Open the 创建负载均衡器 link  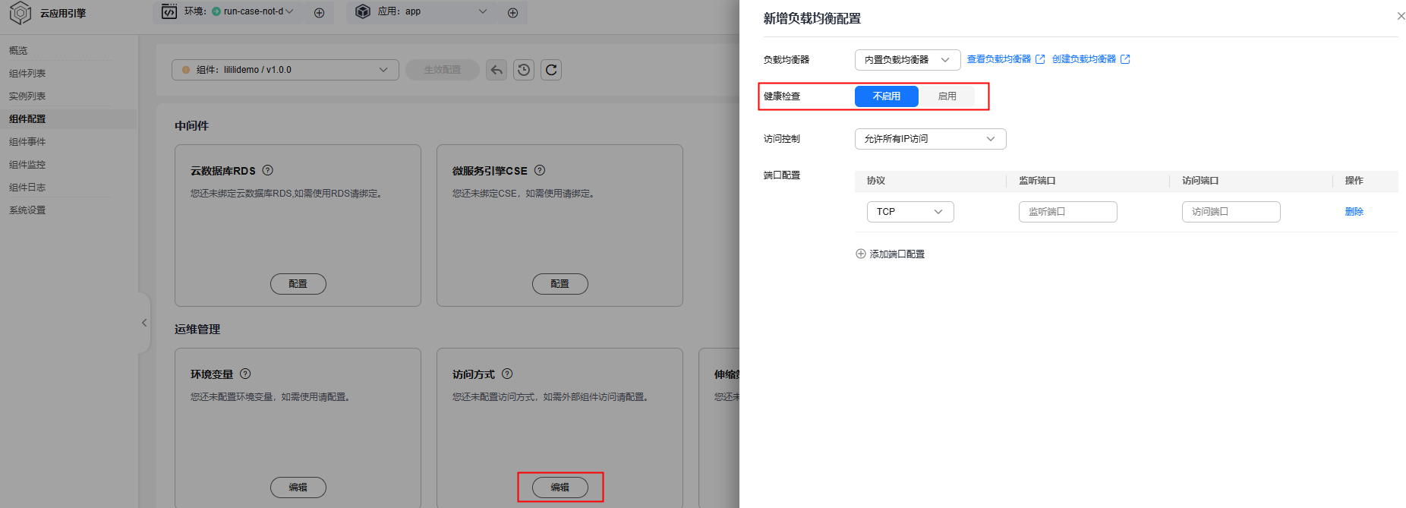tap(1083, 59)
